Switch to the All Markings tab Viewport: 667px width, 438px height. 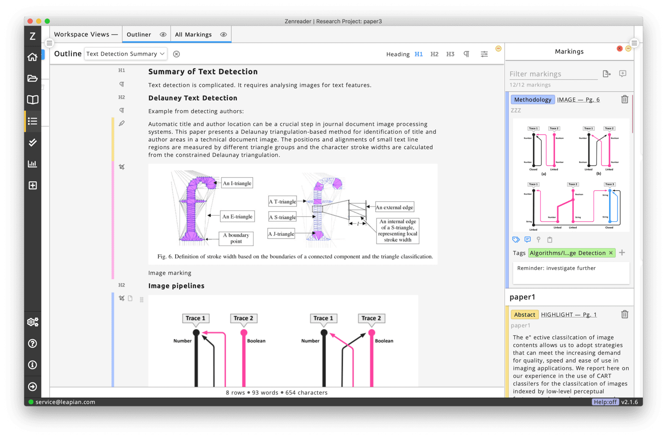[x=193, y=35]
